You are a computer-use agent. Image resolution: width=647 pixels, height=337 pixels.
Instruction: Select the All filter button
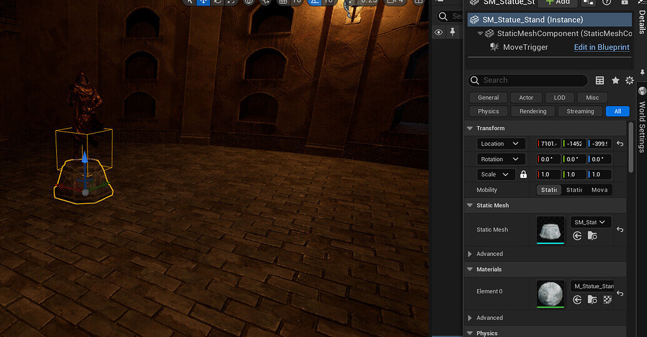tap(617, 111)
